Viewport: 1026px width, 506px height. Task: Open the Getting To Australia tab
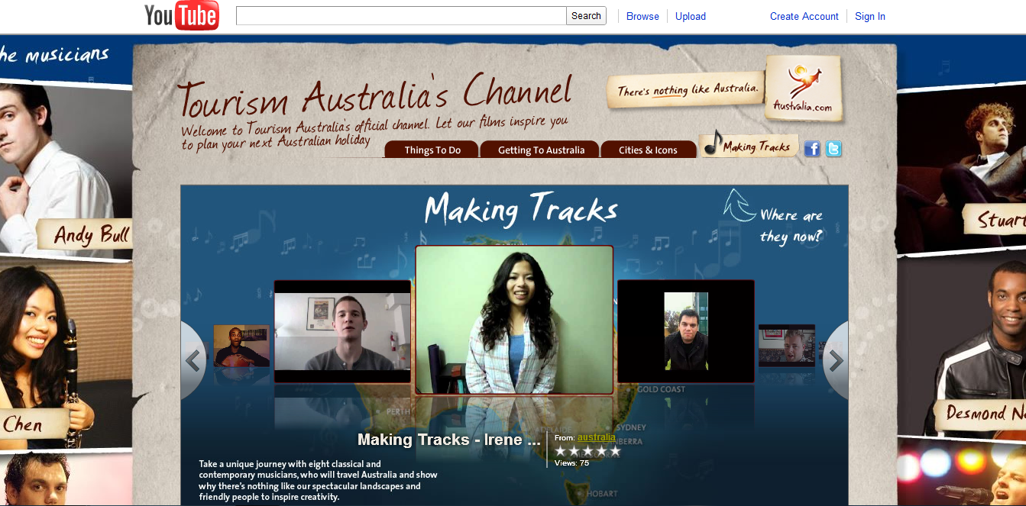541,150
